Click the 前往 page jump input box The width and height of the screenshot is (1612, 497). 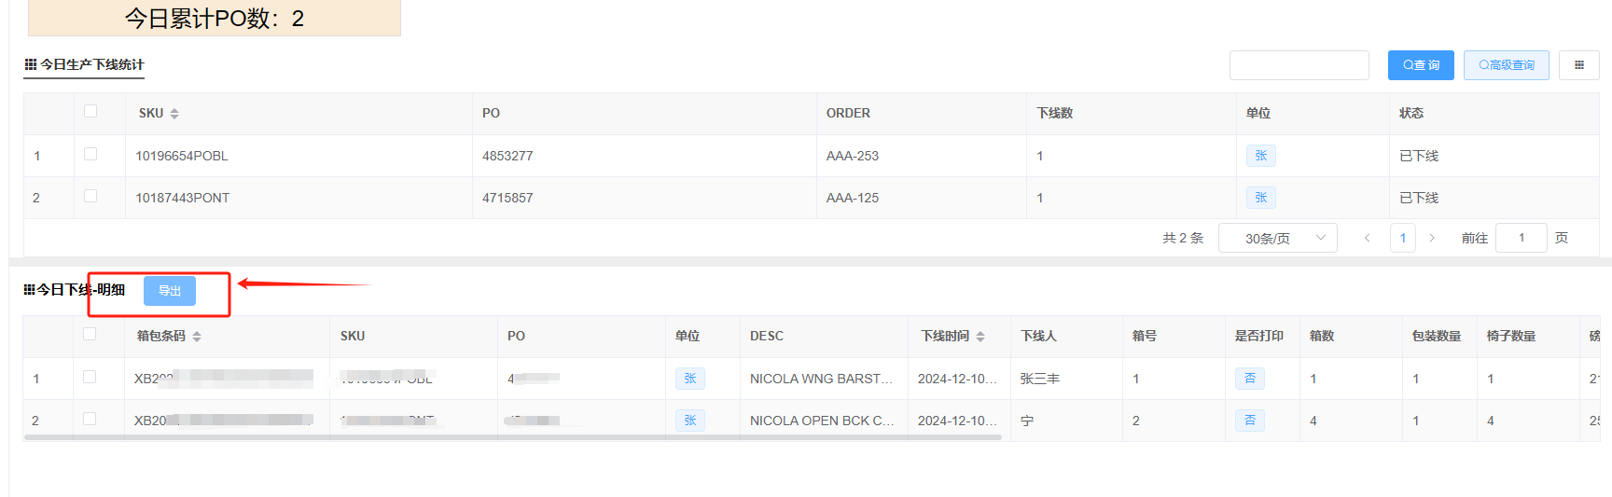pyautogui.click(x=1521, y=238)
